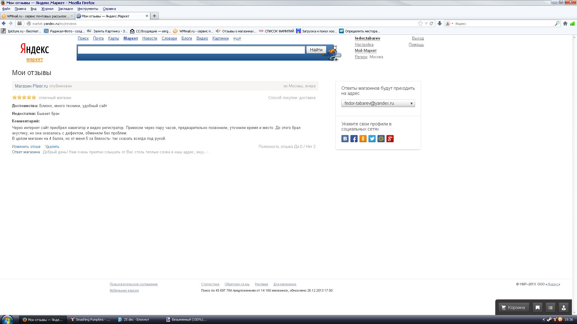Bookmark this page with the star icon
The image size is (577, 324).
[x=420, y=23]
